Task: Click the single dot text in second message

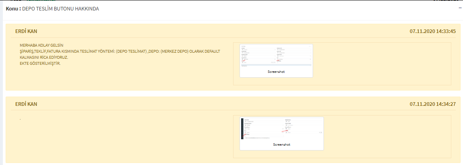Action: click(20, 118)
